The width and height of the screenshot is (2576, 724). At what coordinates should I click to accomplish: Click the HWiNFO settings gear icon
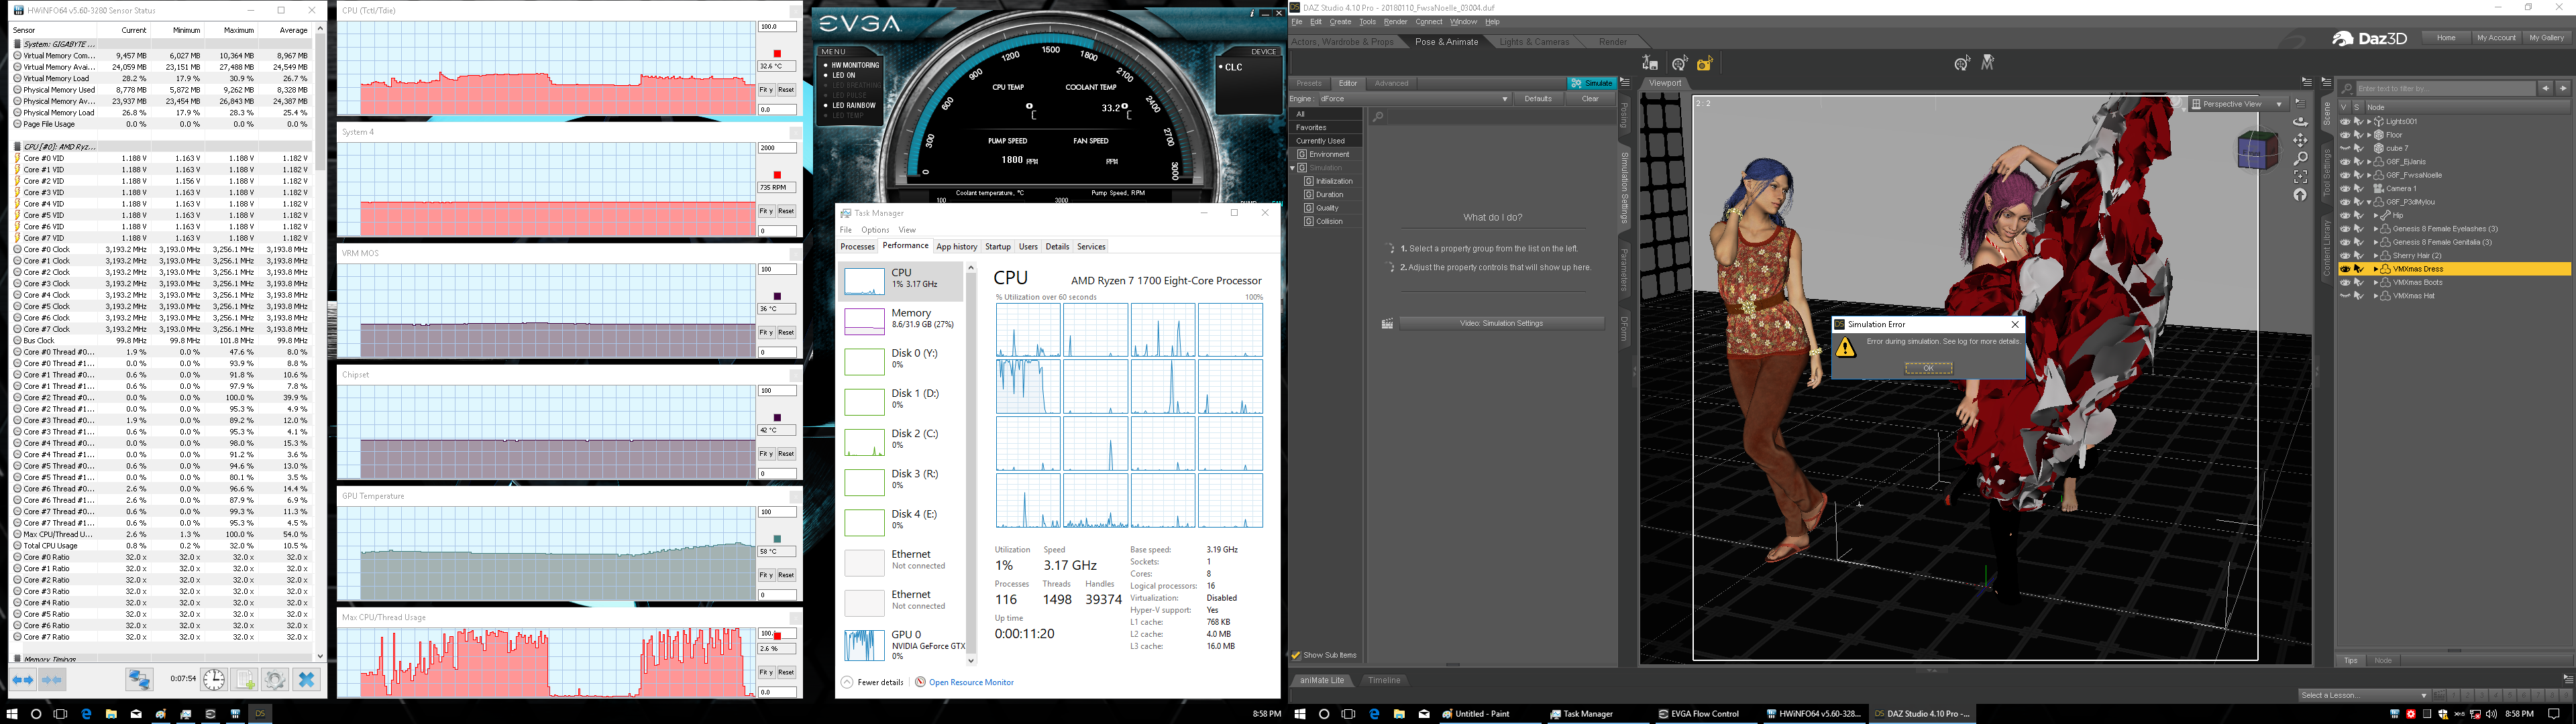275,680
